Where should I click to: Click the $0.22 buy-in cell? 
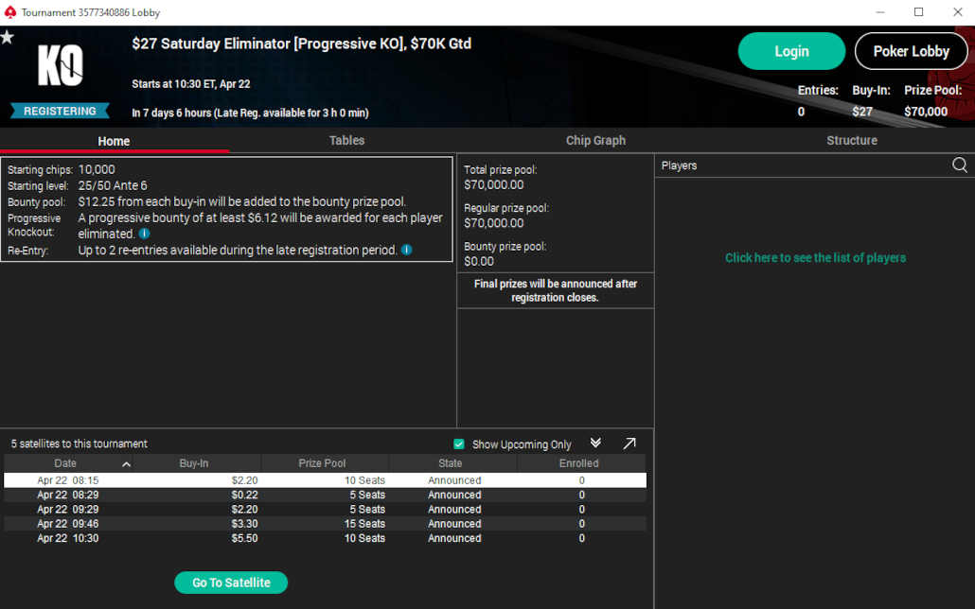tap(244, 495)
